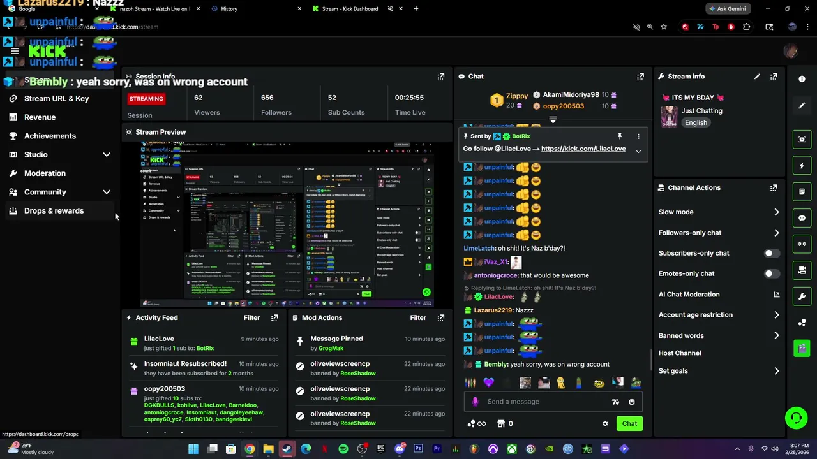The image size is (817, 459).
Task: Click the wrench widget icon in right sidebar
Action: point(802,296)
